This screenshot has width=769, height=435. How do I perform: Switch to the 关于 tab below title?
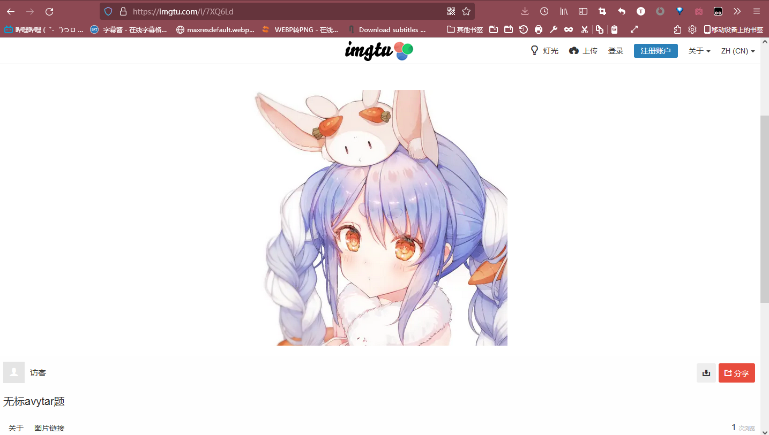16,428
